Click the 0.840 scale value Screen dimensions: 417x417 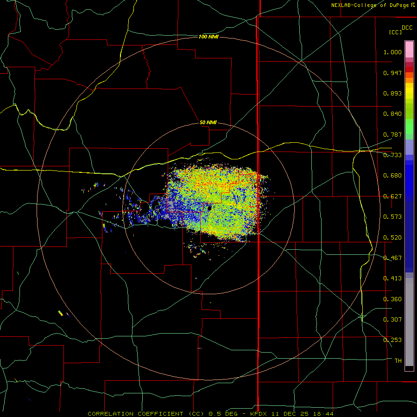point(392,114)
